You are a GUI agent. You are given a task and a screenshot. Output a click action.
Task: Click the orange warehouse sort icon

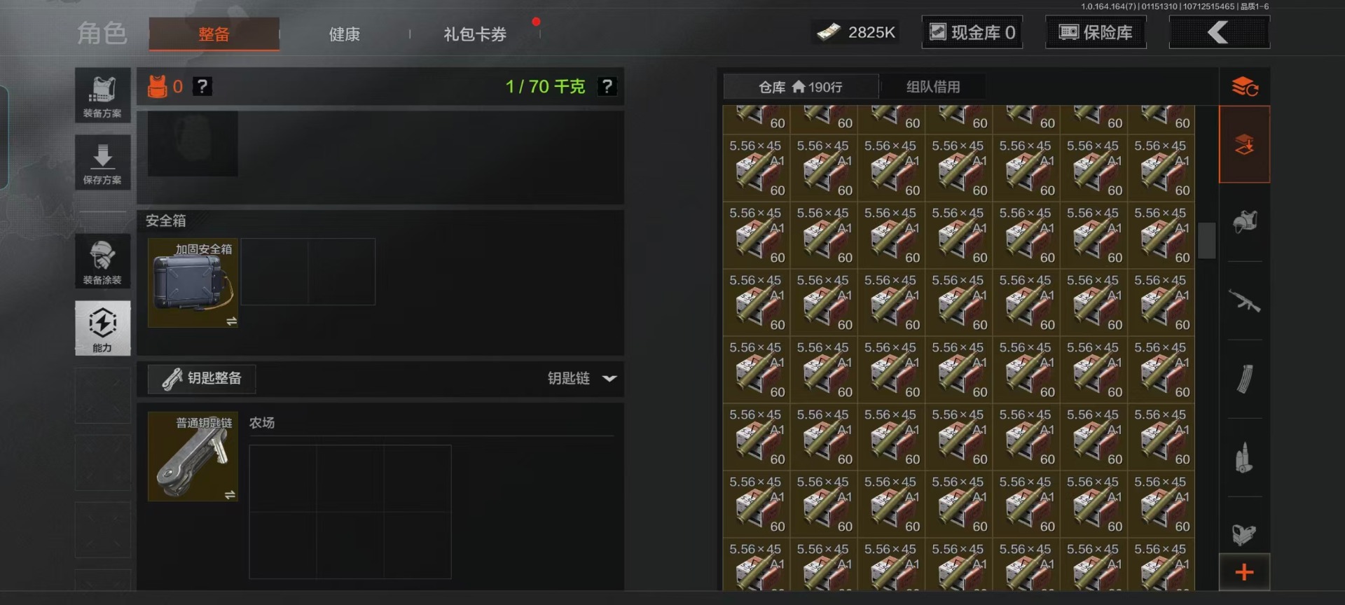click(1244, 87)
